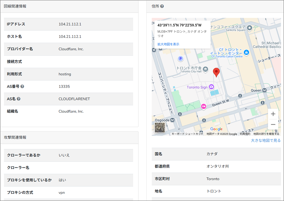Open the 大きな地図で見る link
Viewport: 284px width, 201px height.
(x=266, y=140)
